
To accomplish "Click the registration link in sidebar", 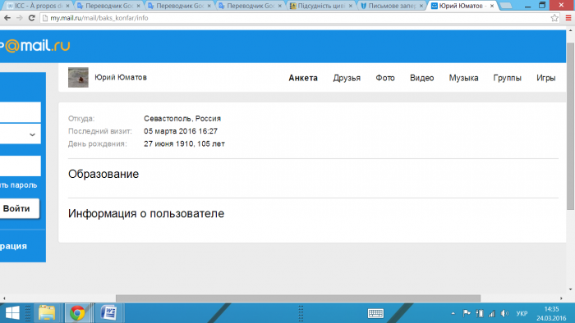I will click(x=14, y=246).
